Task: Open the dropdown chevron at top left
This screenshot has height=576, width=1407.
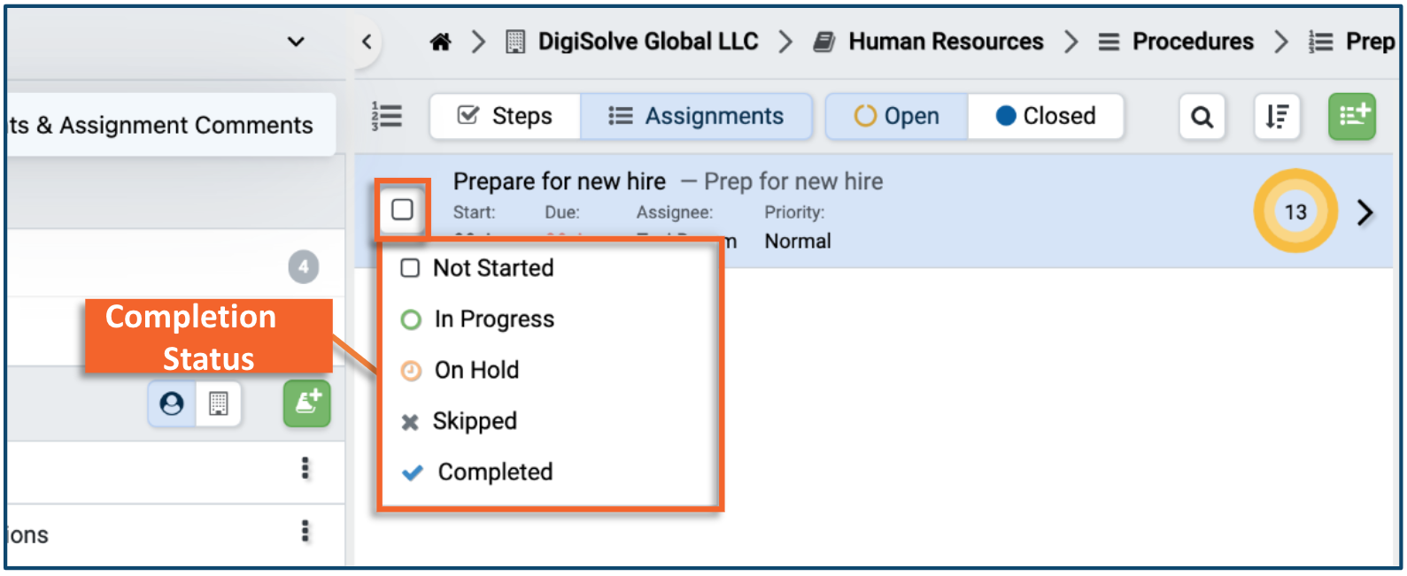Action: click(296, 42)
